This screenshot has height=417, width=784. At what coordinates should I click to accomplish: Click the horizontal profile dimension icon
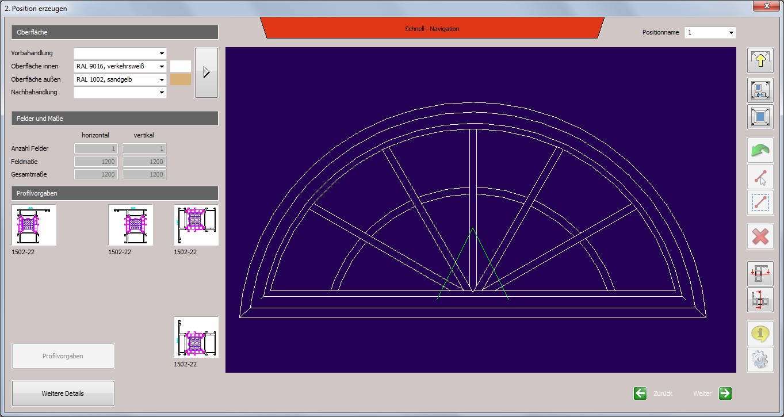point(760,300)
